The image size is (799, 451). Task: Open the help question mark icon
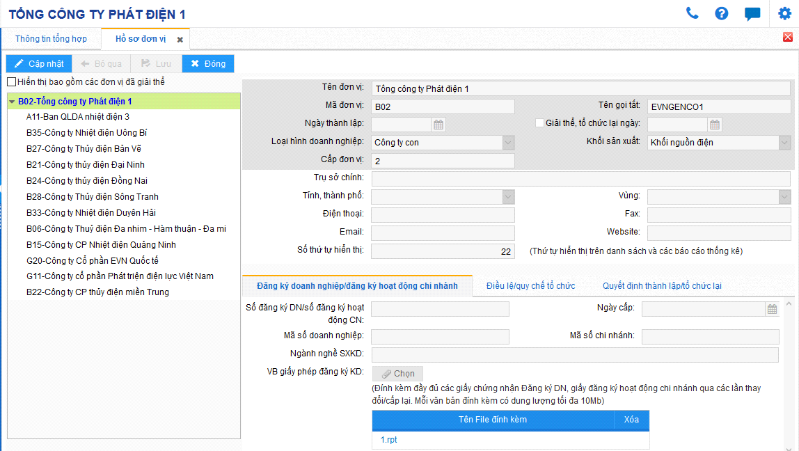coord(722,13)
